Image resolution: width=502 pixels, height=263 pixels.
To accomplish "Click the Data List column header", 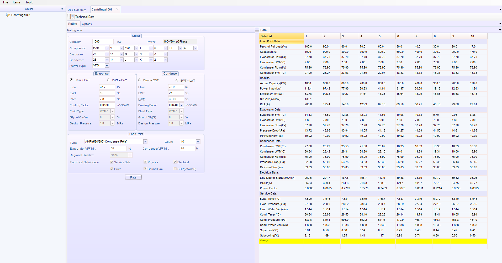I will 281,36.
